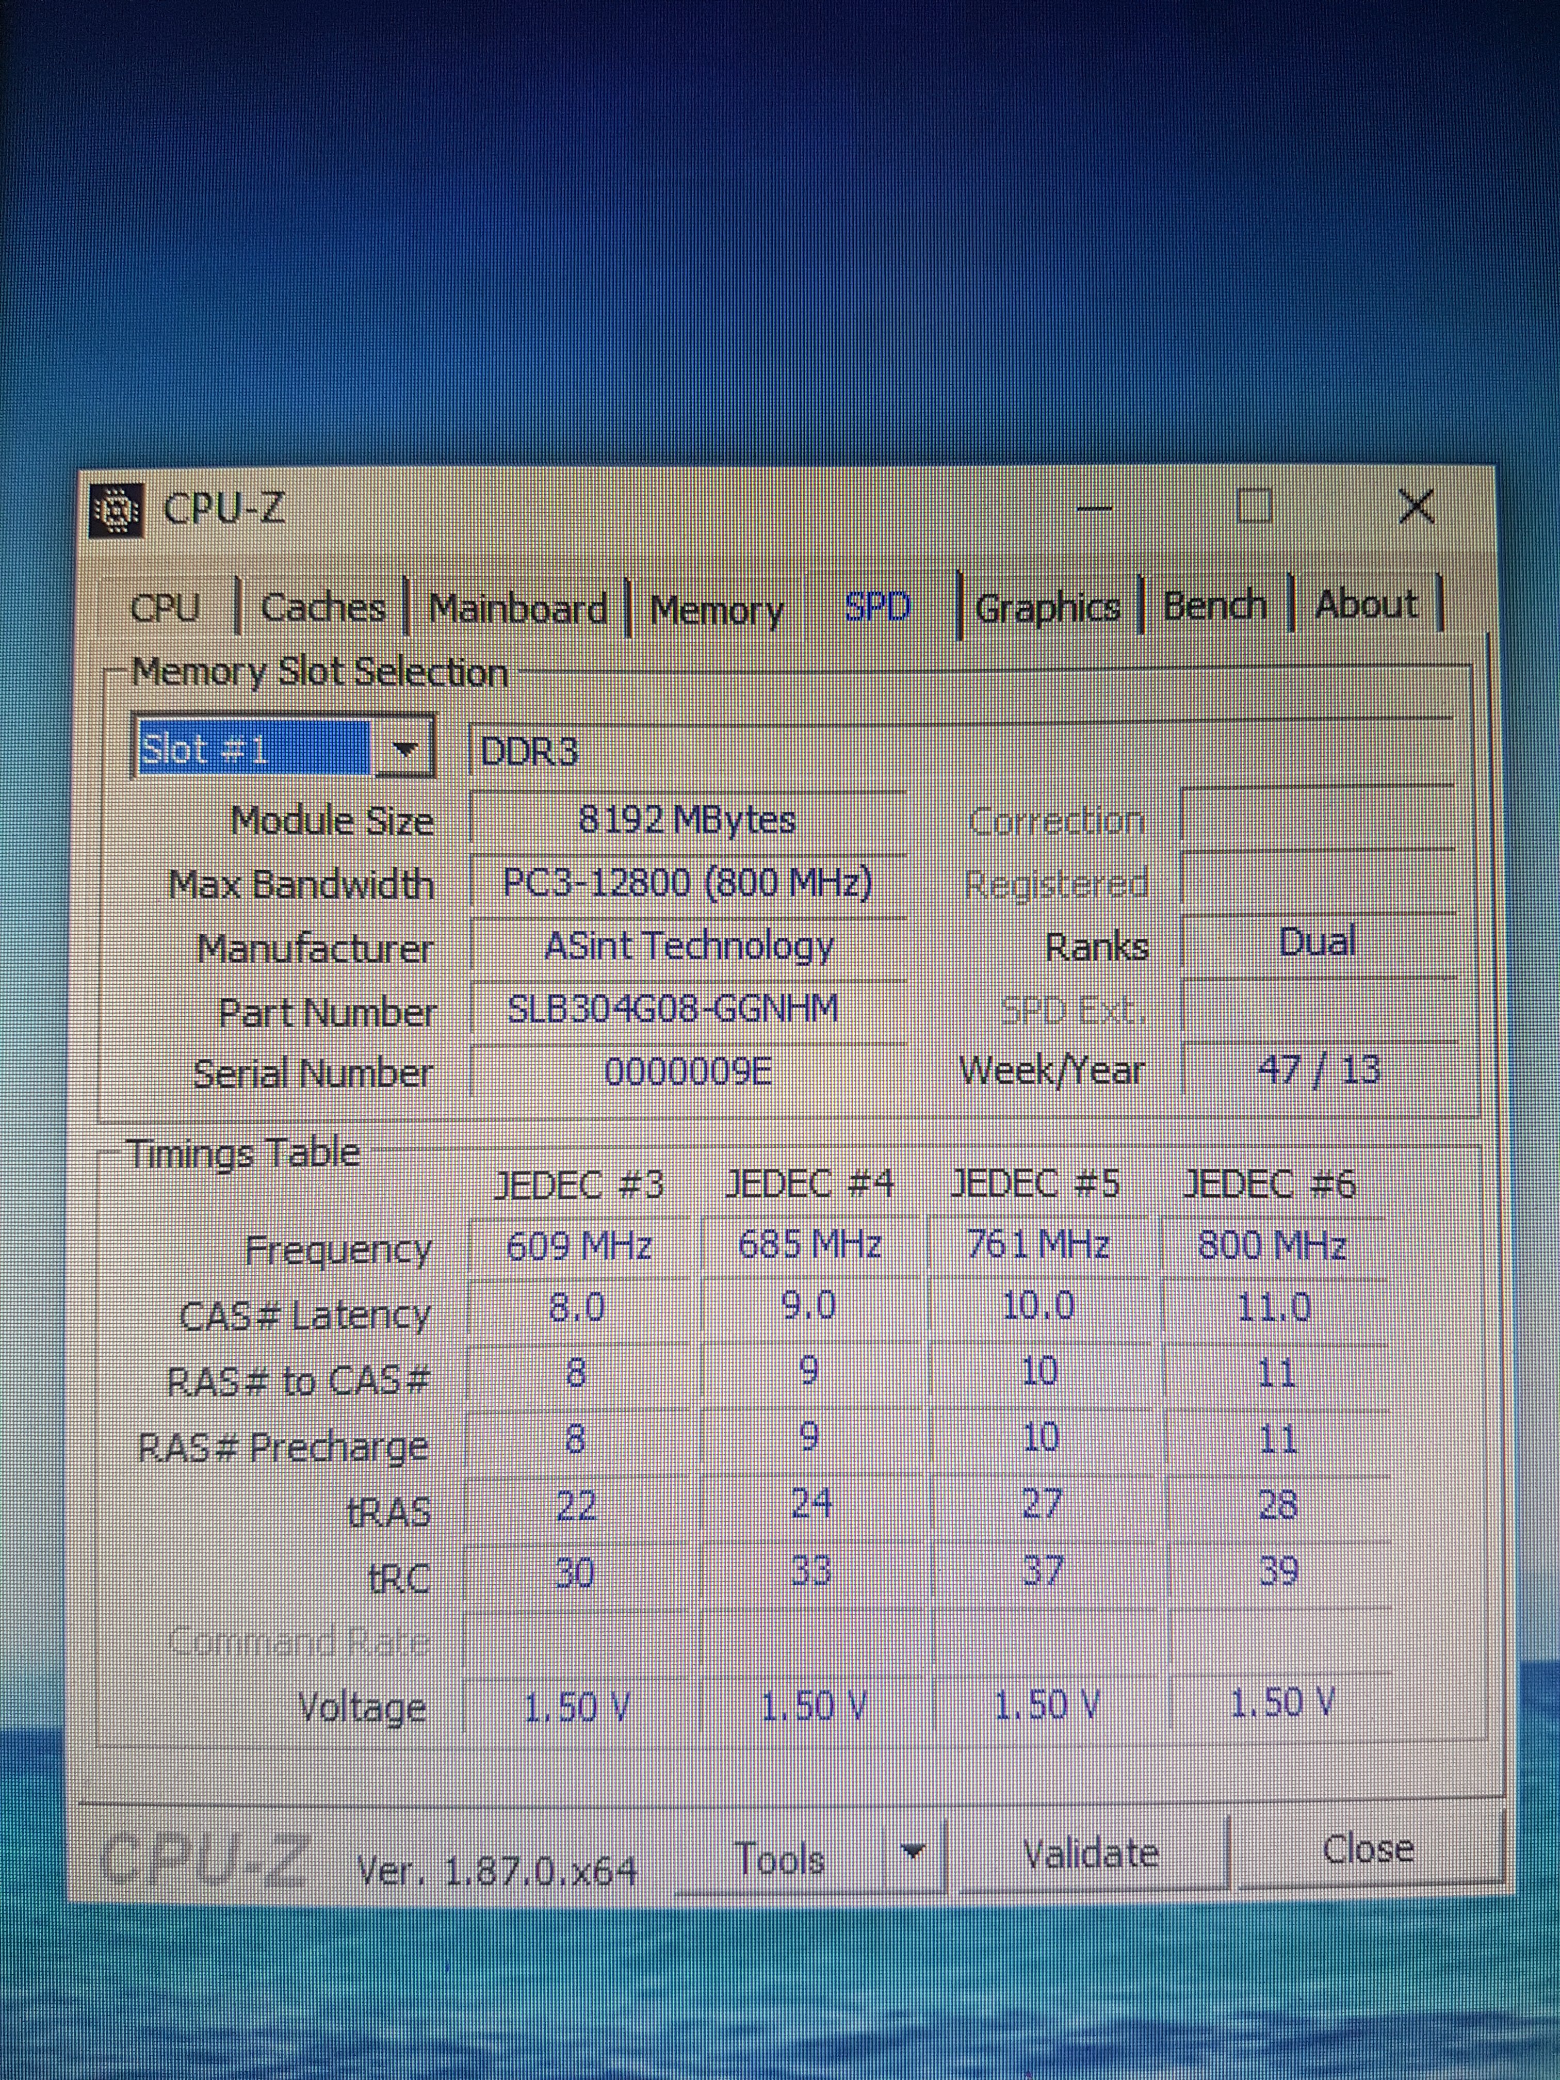The width and height of the screenshot is (1560, 2080).
Task: Switch to the Memory tab
Action: click(717, 611)
